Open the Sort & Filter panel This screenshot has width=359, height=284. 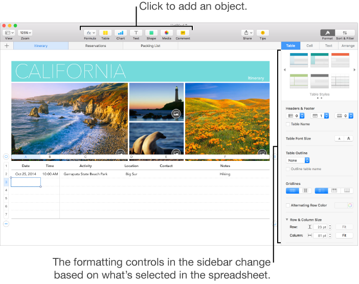click(345, 33)
